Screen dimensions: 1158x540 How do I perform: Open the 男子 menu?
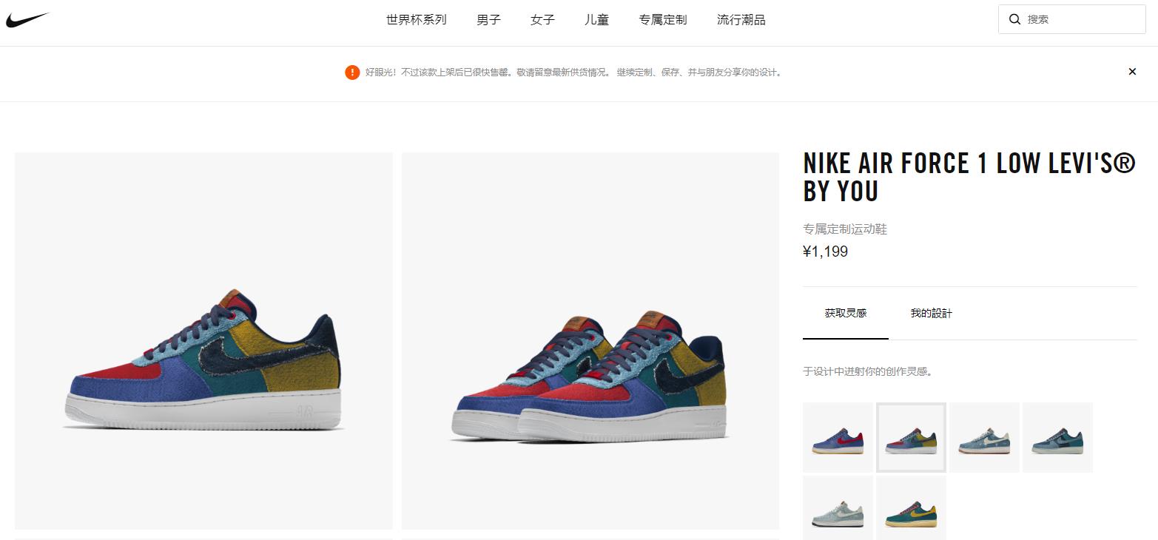click(488, 20)
